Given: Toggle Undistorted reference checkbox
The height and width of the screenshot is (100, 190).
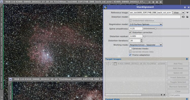Looking at the screenshot, I should pos(130,21).
